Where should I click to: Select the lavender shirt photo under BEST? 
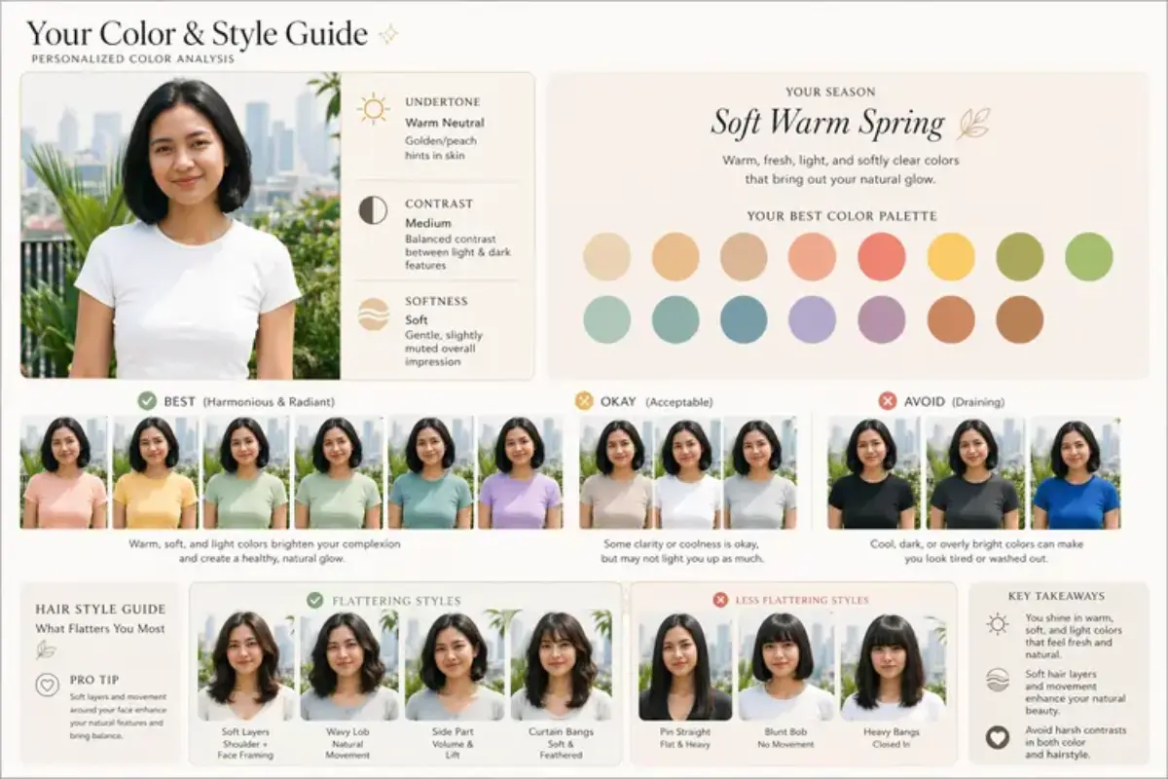[x=520, y=472]
